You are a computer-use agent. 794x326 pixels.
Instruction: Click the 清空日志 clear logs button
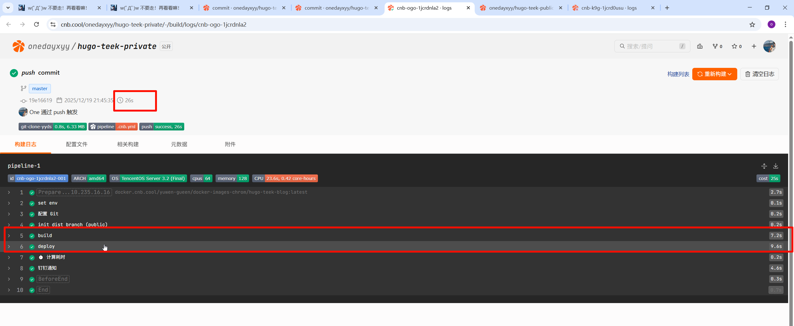[x=759, y=74]
